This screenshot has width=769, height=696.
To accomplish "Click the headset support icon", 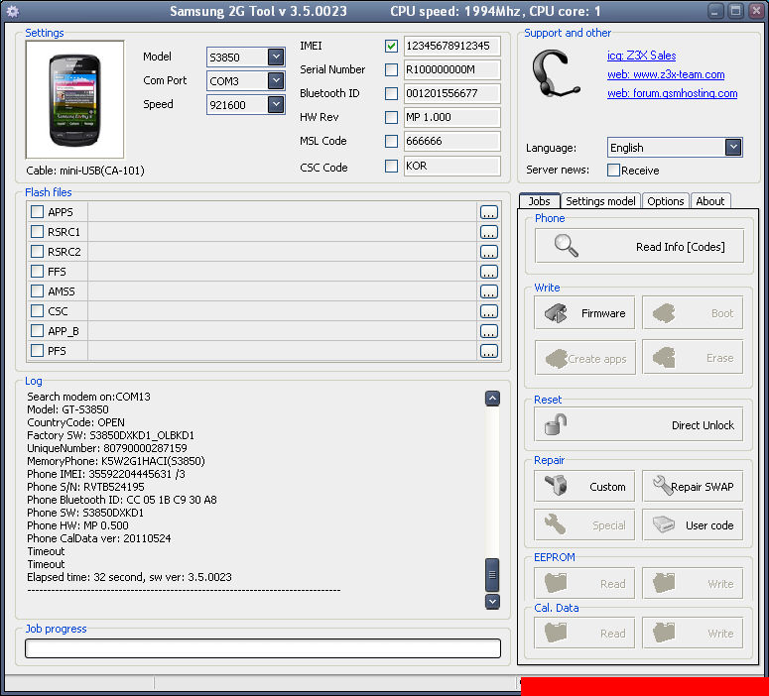I will coord(556,73).
